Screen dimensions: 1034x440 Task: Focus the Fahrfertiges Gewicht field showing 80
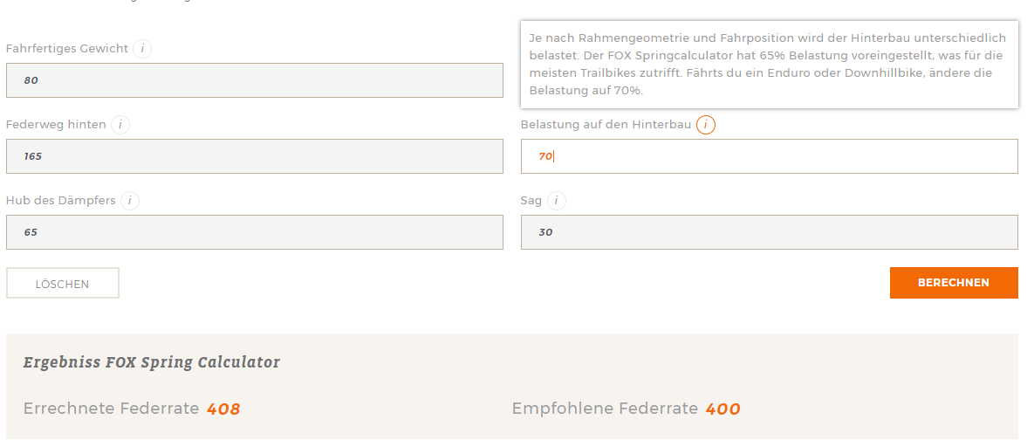254,80
